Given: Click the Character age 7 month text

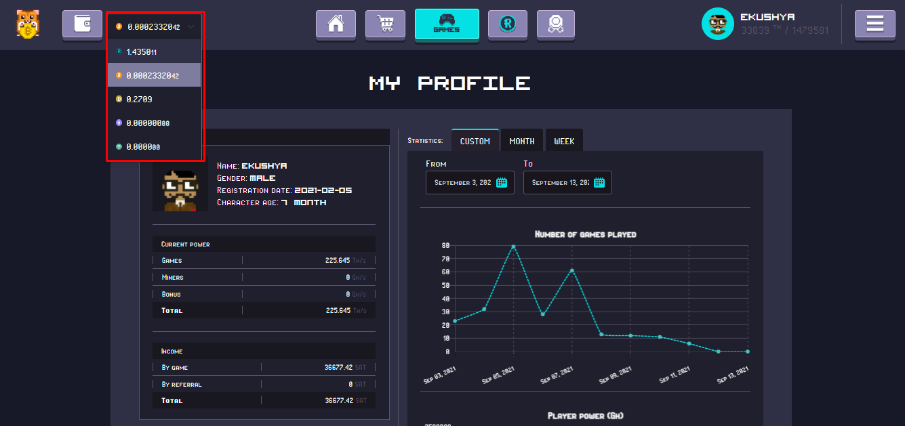Looking at the screenshot, I should pyautogui.click(x=271, y=203).
